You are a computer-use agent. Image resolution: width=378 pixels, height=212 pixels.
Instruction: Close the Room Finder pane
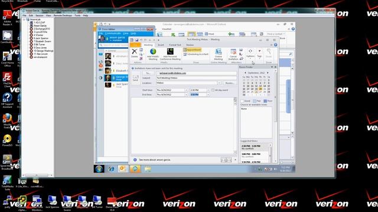276,67
